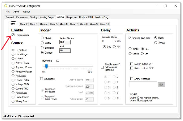Check Switch output OP1
Viewport: 183px width, 121px height.
point(132,64)
